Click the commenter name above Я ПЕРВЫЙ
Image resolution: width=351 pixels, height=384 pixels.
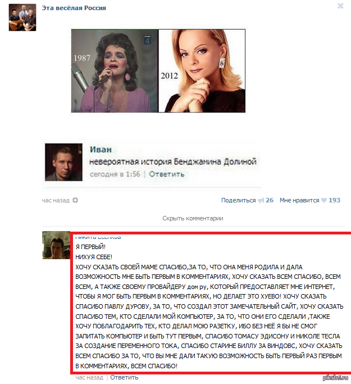[98, 237]
